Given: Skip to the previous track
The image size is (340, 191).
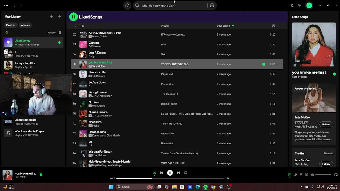Looking at the screenshot, I should click(161, 173).
